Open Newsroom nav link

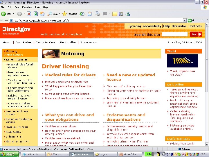(89, 42)
